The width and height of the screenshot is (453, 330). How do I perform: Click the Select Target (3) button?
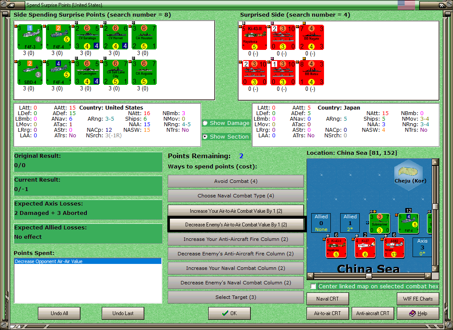pos(235,297)
